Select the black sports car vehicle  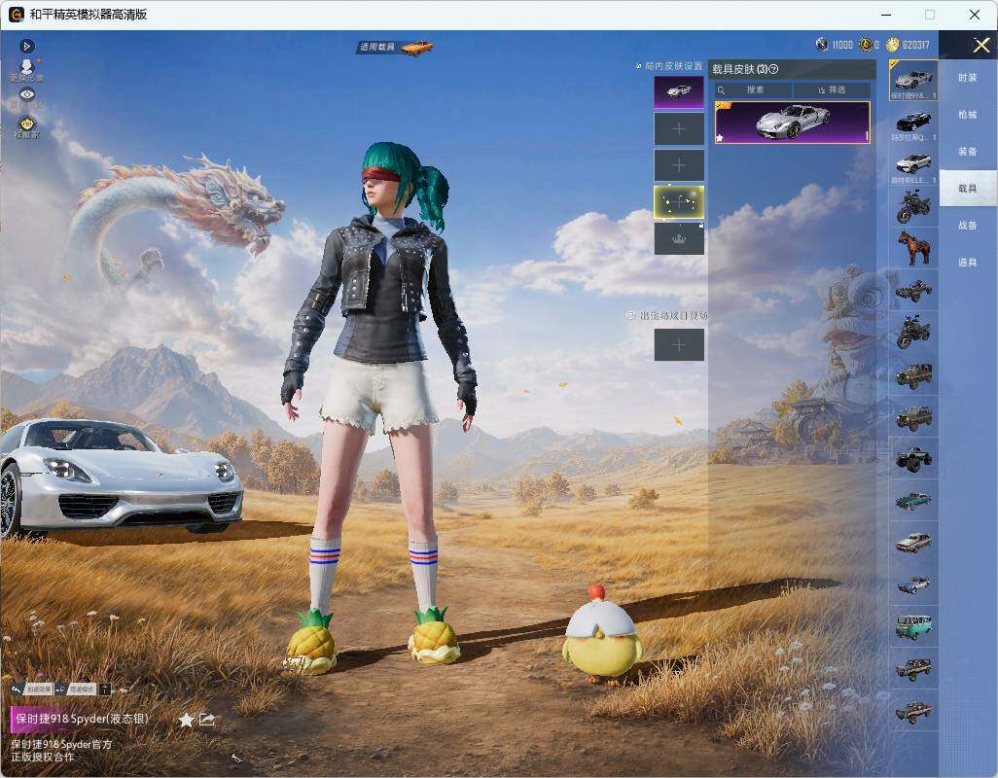pyautogui.click(x=913, y=123)
